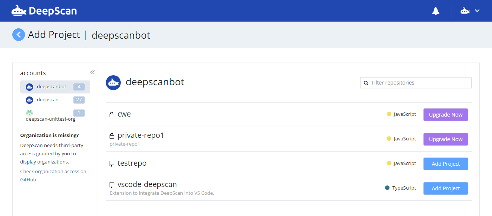Click the deepscan-unittest-org account name

[x=51, y=119]
